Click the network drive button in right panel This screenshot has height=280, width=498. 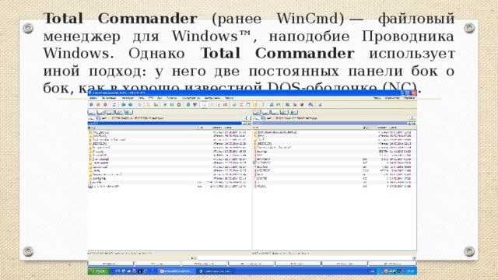[294, 112]
